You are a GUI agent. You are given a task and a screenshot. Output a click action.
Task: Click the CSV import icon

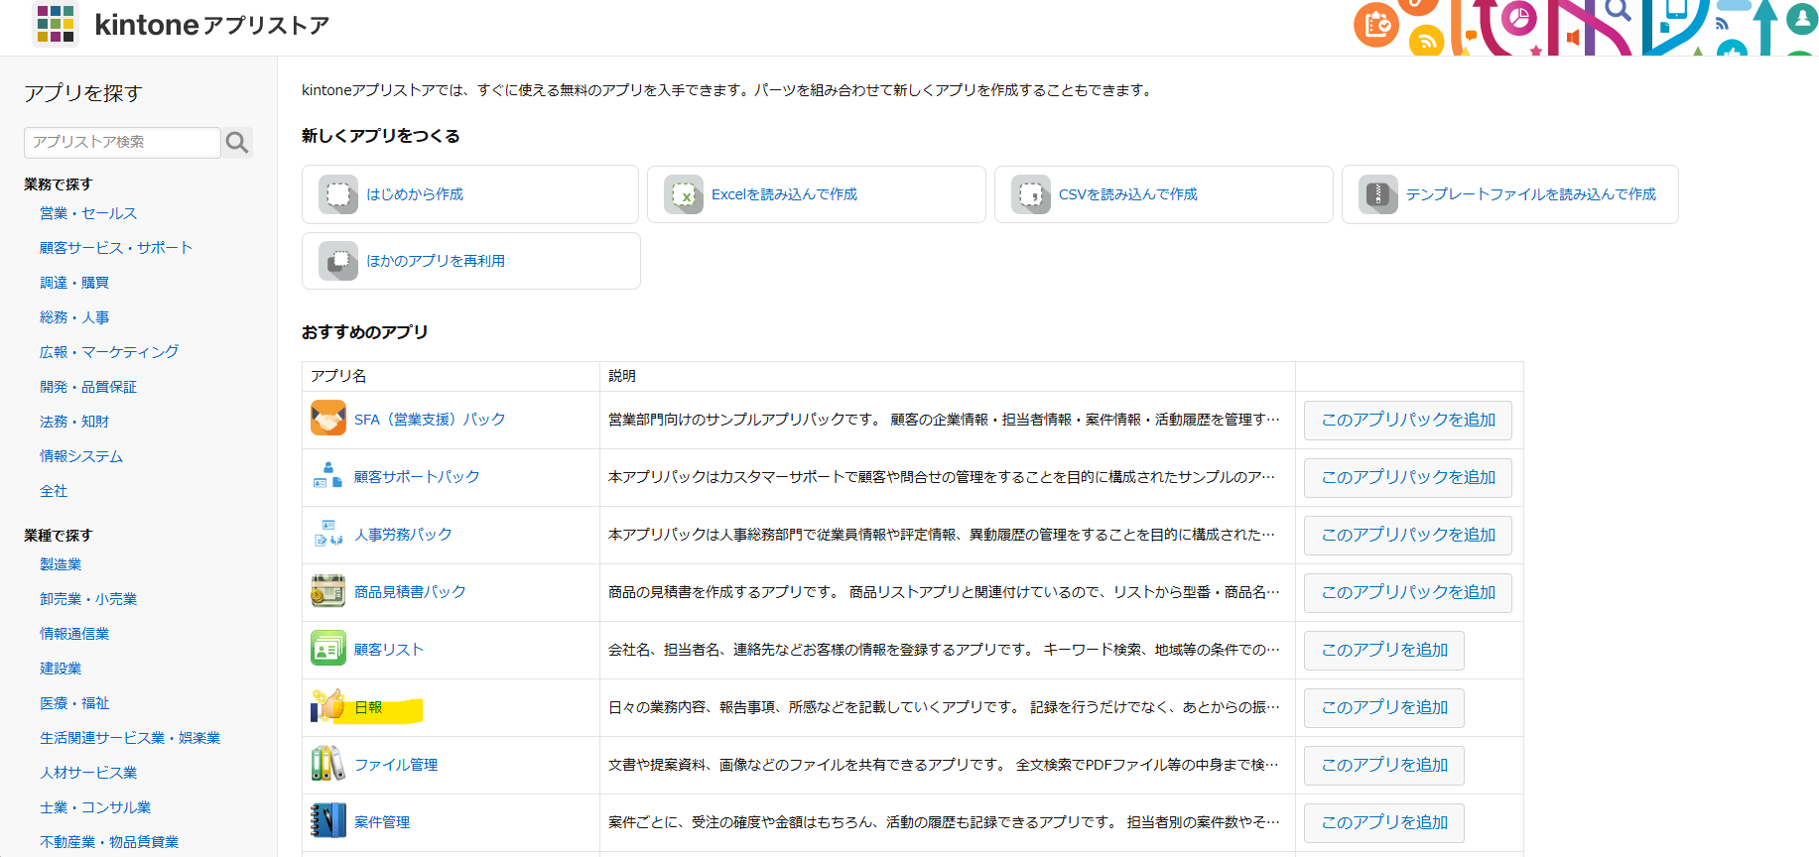click(1031, 194)
